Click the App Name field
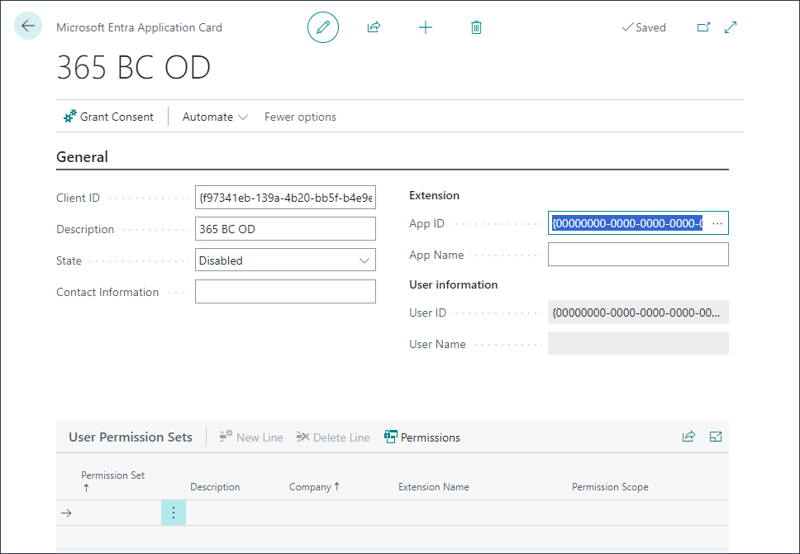This screenshot has width=800, height=554. (x=638, y=255)
